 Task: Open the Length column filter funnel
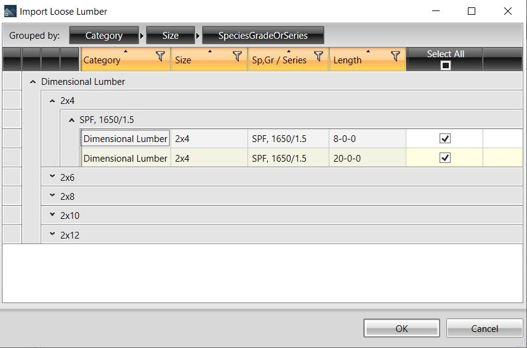[x=395, y=57]
